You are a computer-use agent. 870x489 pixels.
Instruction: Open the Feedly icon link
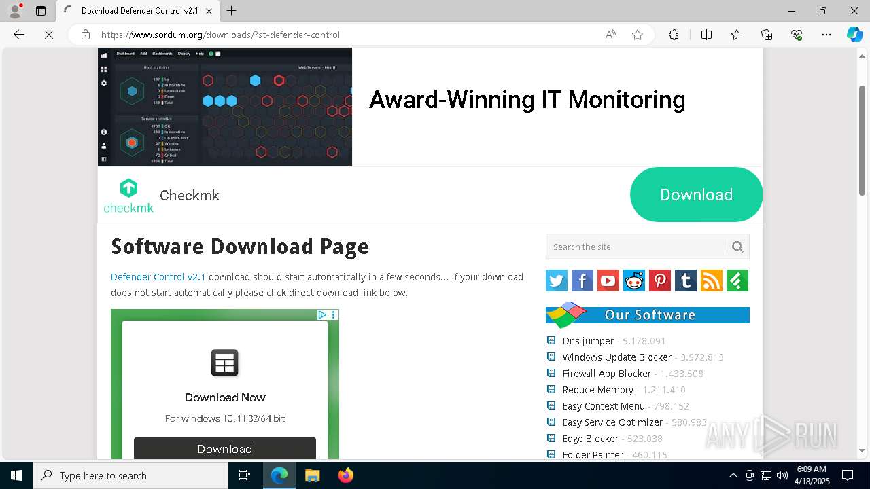(737, 280)
